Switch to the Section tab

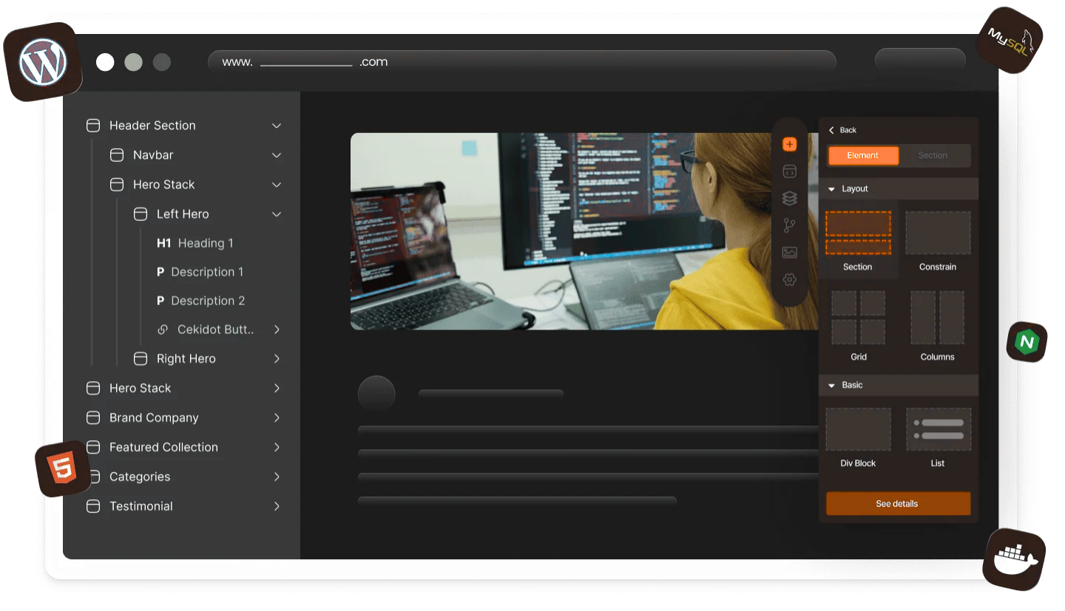(933, 155)
